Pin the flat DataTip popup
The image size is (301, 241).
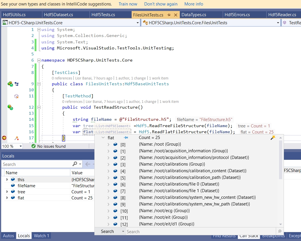[126, 138]
